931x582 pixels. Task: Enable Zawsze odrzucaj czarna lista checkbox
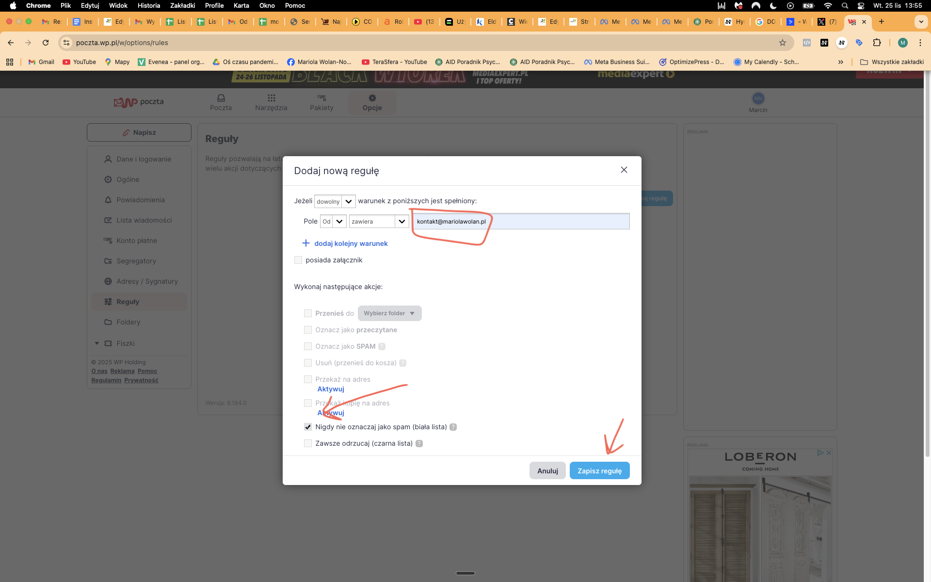(x=308, y=443)
